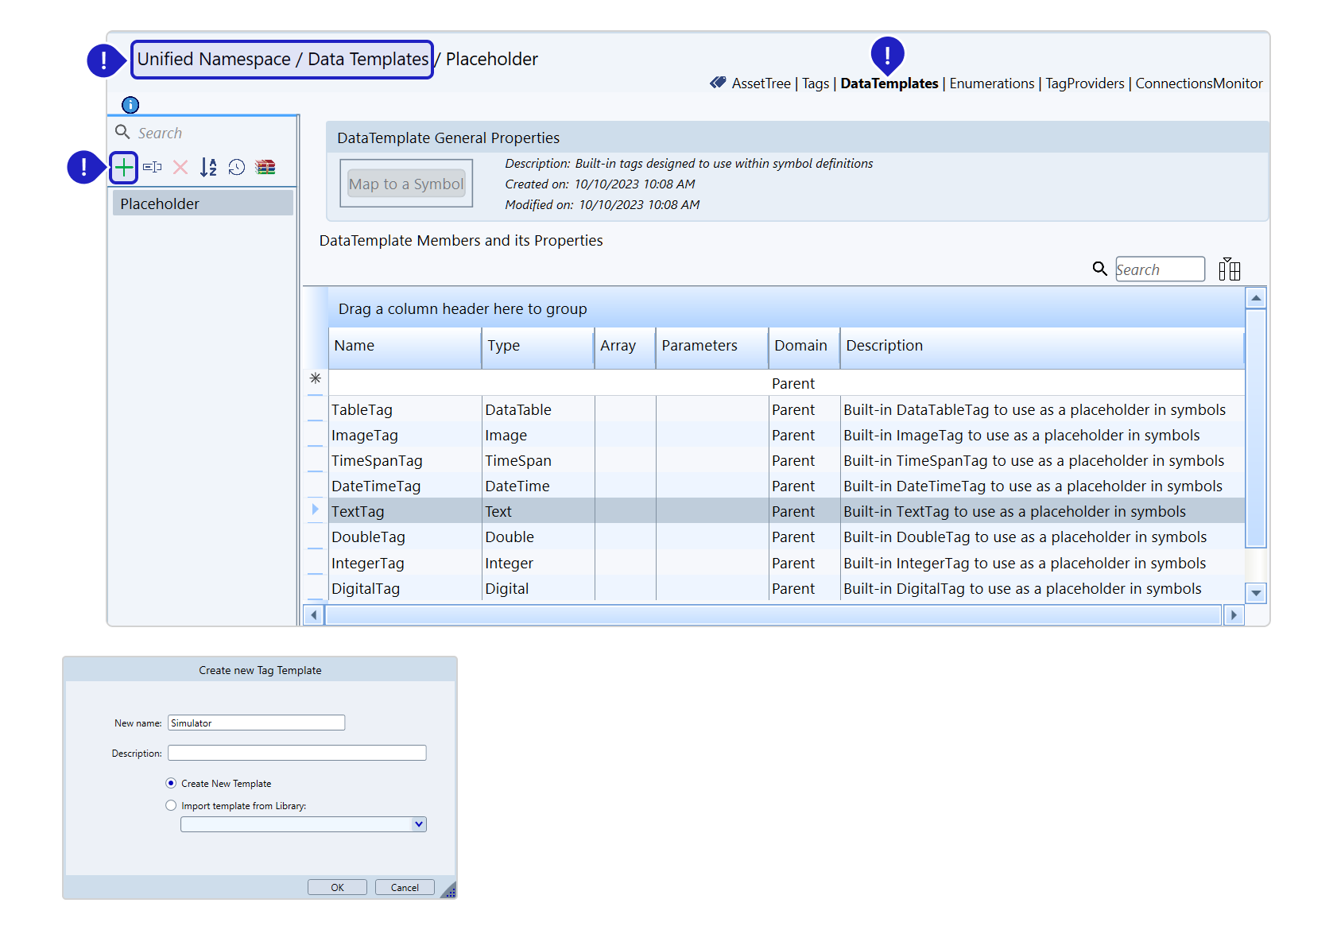The width and height of the screenshot is (1333, 930).
Task: Click the rename template icon
Action: (x=153, y=167)
